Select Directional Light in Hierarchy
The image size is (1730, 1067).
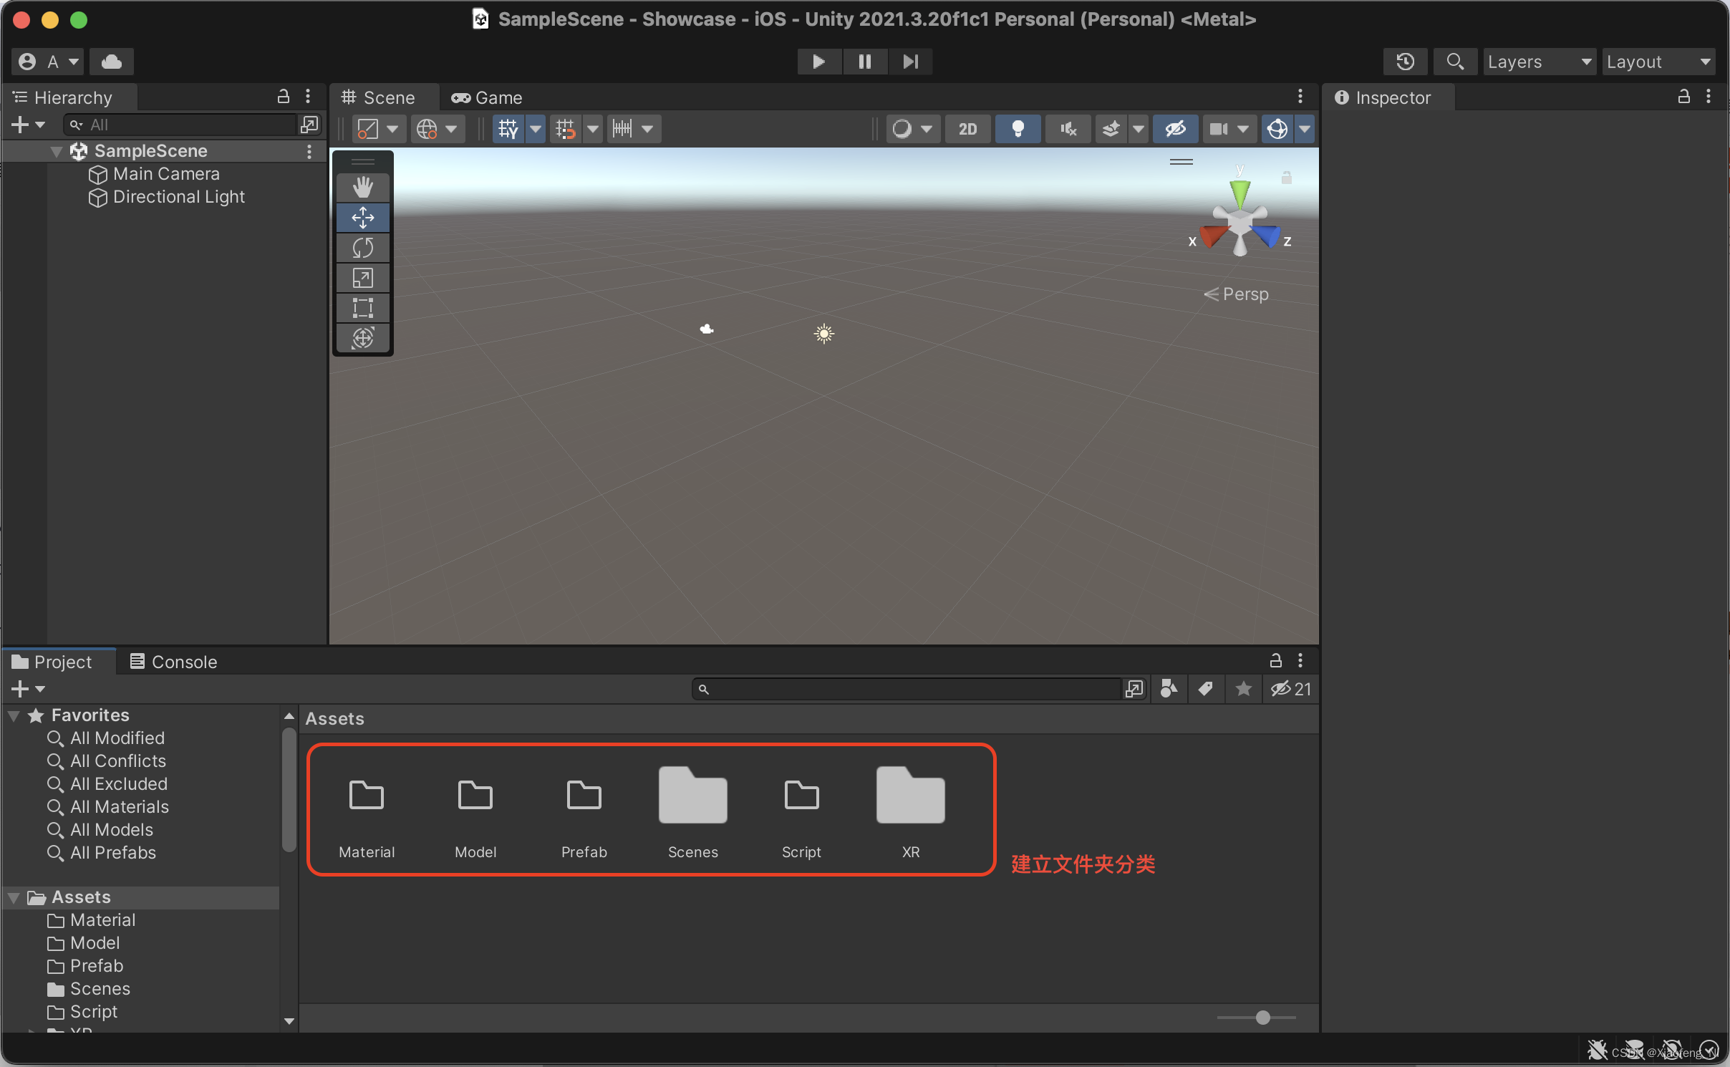coord(178,197)
